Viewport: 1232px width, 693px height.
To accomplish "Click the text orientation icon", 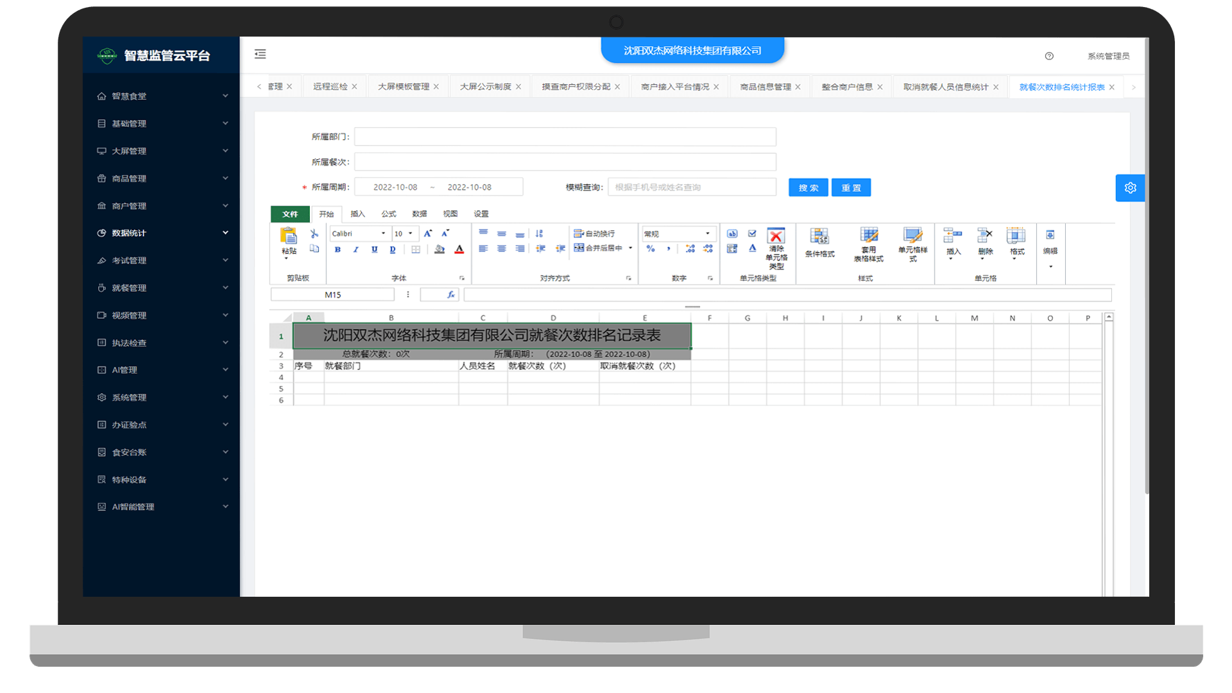I will click(x=540, y=234).
